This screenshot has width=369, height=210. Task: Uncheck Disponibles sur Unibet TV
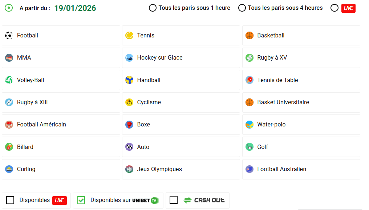coord(81,200)
